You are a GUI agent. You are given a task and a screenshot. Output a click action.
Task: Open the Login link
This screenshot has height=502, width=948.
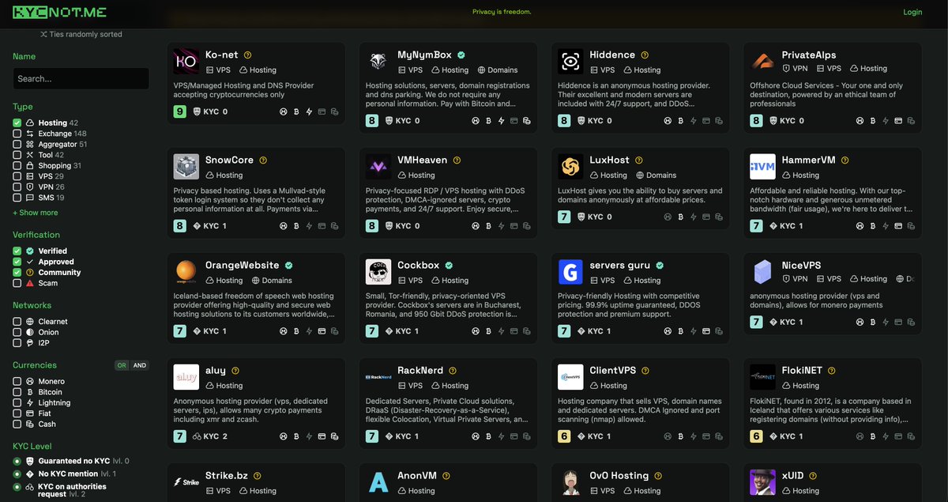[x=912, y=12]
